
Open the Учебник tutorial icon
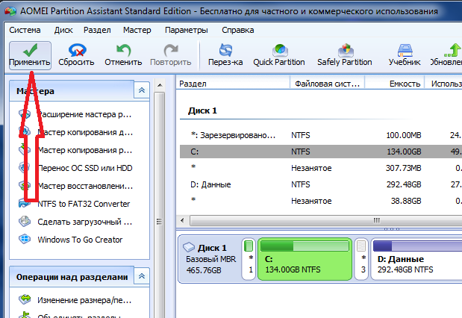(x=405, y=50)
